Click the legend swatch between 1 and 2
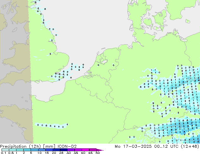 pyautogui.click(x=20, y=150)
